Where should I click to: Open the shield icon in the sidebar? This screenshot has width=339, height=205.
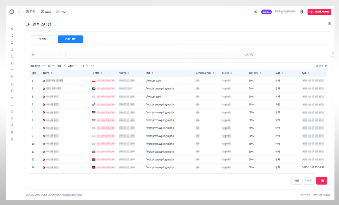[x=12, y=36]
